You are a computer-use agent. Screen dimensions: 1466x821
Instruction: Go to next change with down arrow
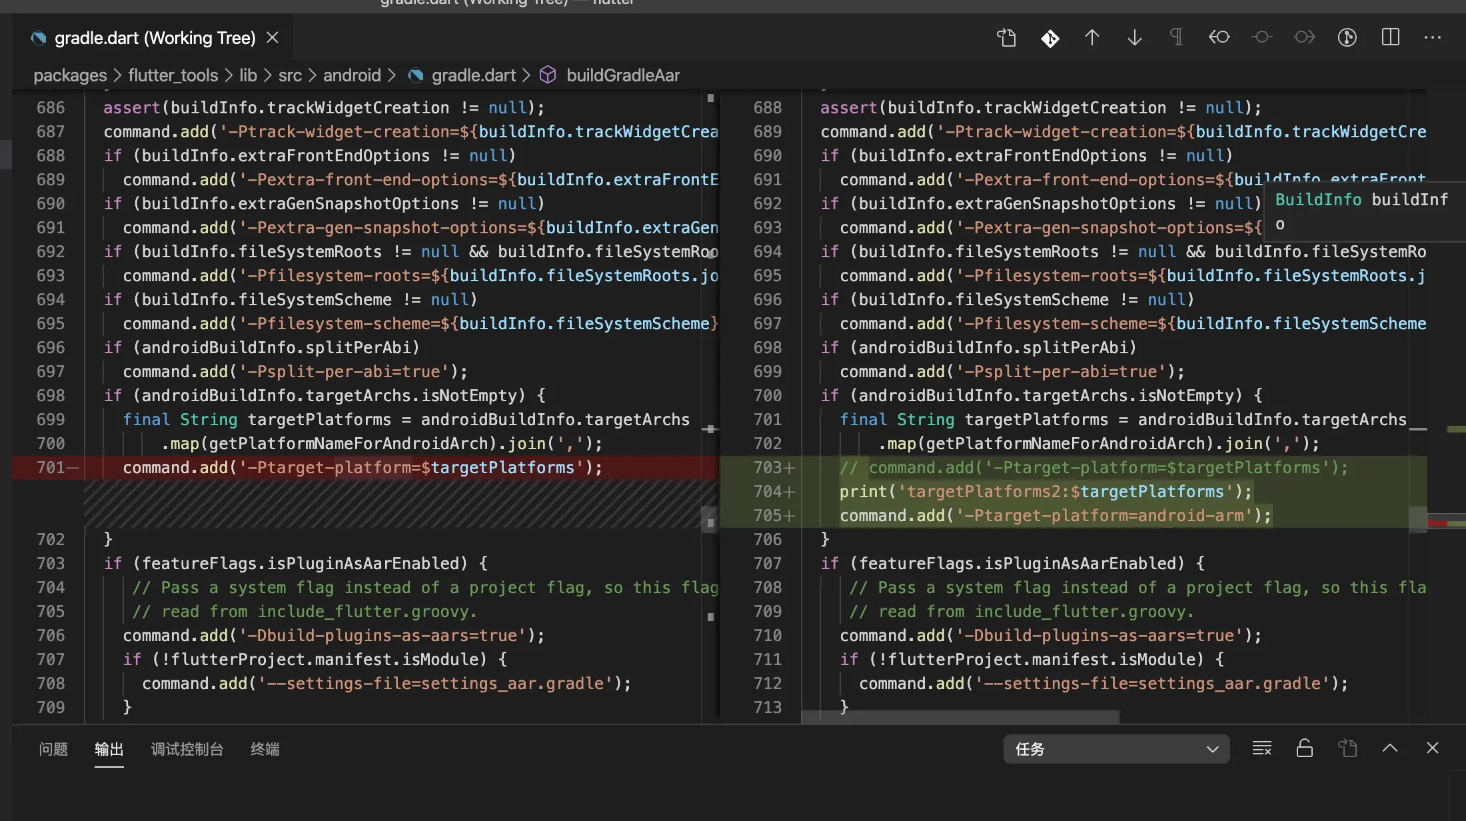(x=1134, y=37)
